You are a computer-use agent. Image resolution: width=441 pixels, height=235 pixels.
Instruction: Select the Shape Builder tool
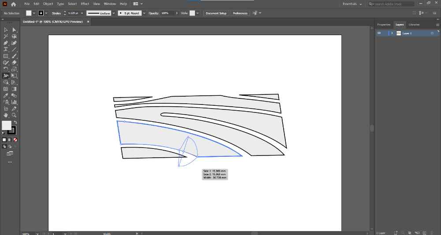click(x=6, y=82)
